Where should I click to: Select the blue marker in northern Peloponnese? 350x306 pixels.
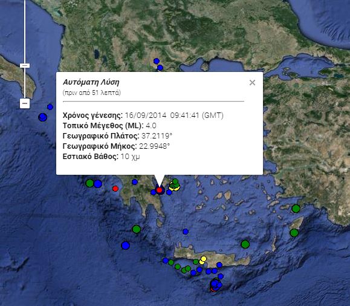135,182
